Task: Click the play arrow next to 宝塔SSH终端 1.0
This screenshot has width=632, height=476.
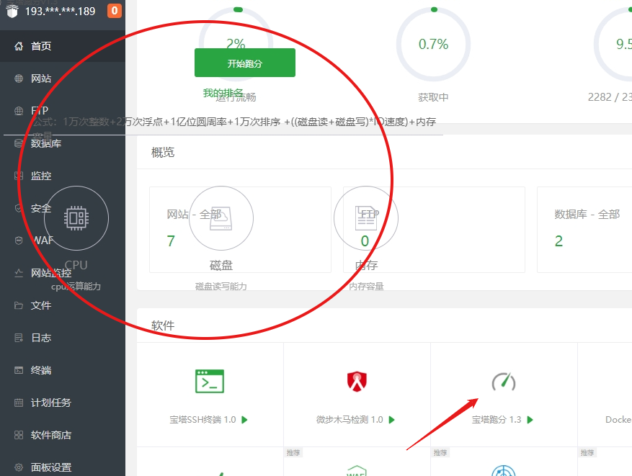Action: tap(244, 420)
